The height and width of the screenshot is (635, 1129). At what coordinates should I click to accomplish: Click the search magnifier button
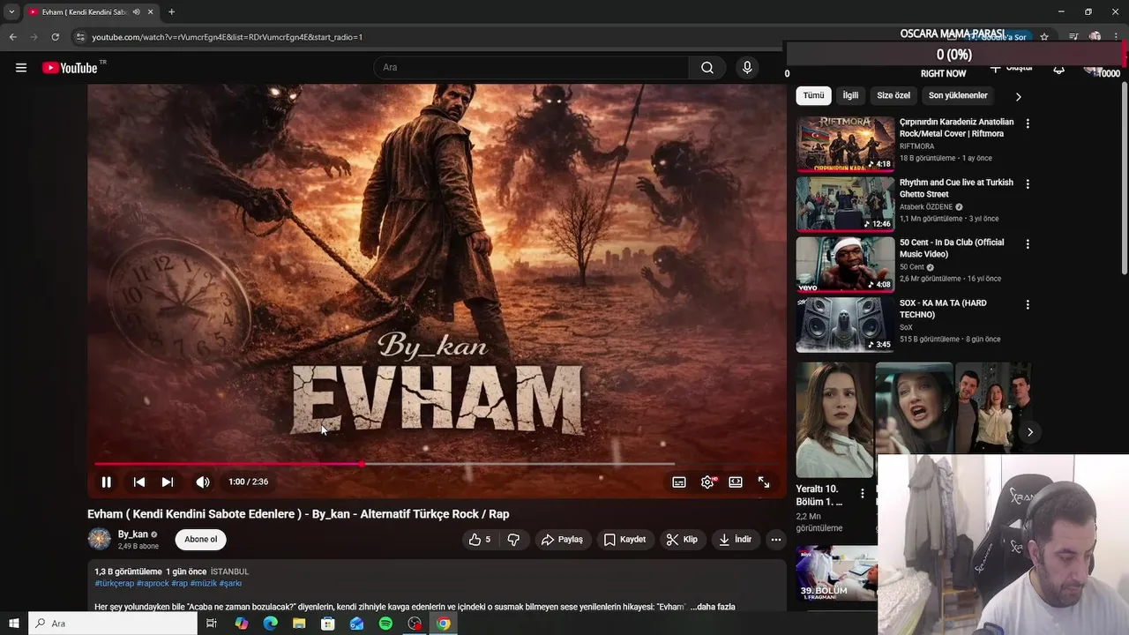click(707, 68)
